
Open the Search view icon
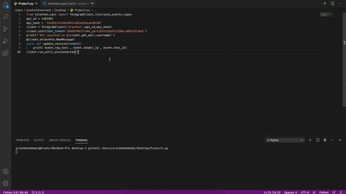click(6, 17)
